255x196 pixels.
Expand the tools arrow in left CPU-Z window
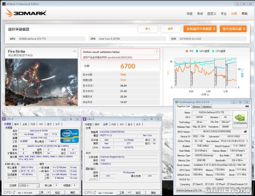[48, 192]
